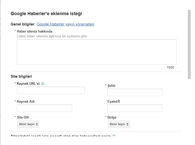
Task: Click the Şehir input field
Action: 135,92
